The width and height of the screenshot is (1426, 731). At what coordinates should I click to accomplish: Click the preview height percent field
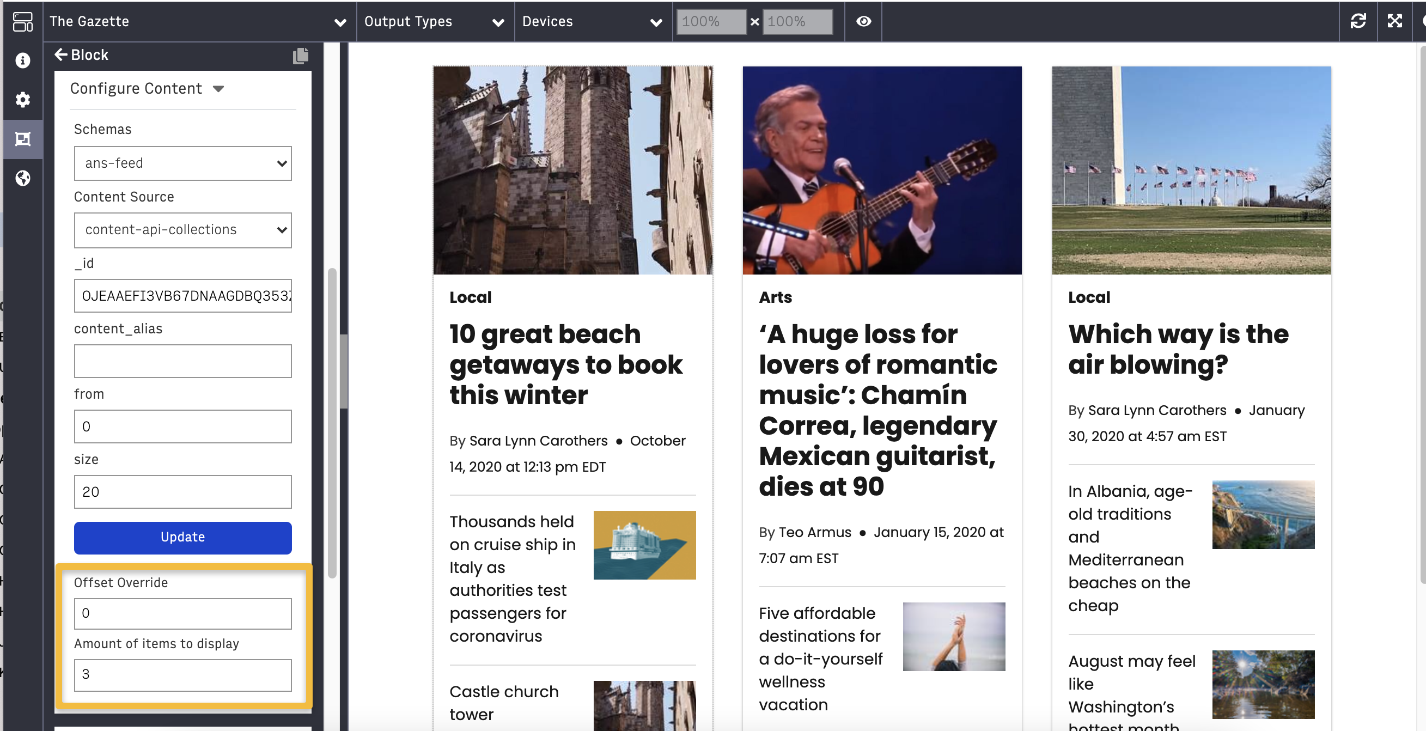tap(797, 22)
